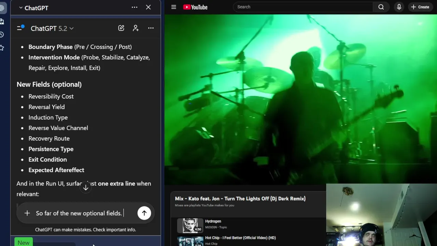
Task: Send the message with the arrow button
Action: [x=144, y=213]
